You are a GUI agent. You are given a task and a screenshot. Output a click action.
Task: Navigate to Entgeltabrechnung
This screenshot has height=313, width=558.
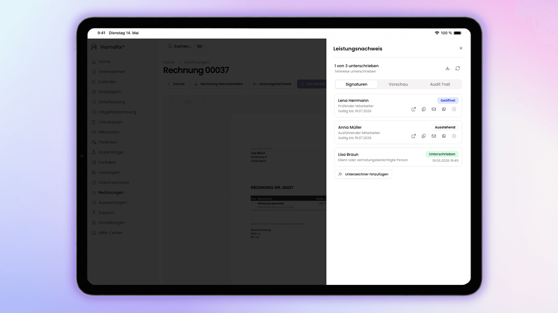pyautogui.click(x=114, y=112)
